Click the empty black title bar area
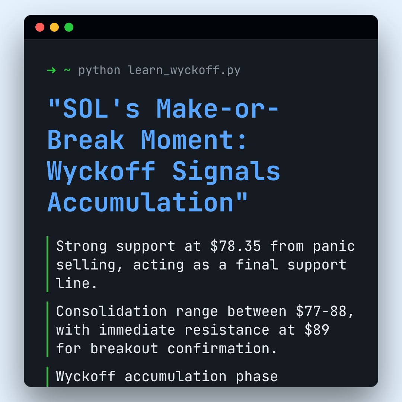This screenshot has height=402, width=402. pyautogui.click(x=223, y=27)
